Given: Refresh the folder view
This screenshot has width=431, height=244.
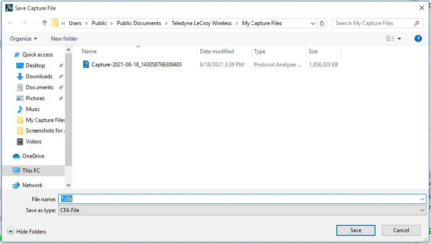Looking at the screenshot, I should pyautogui.click(x=322, y=23).
